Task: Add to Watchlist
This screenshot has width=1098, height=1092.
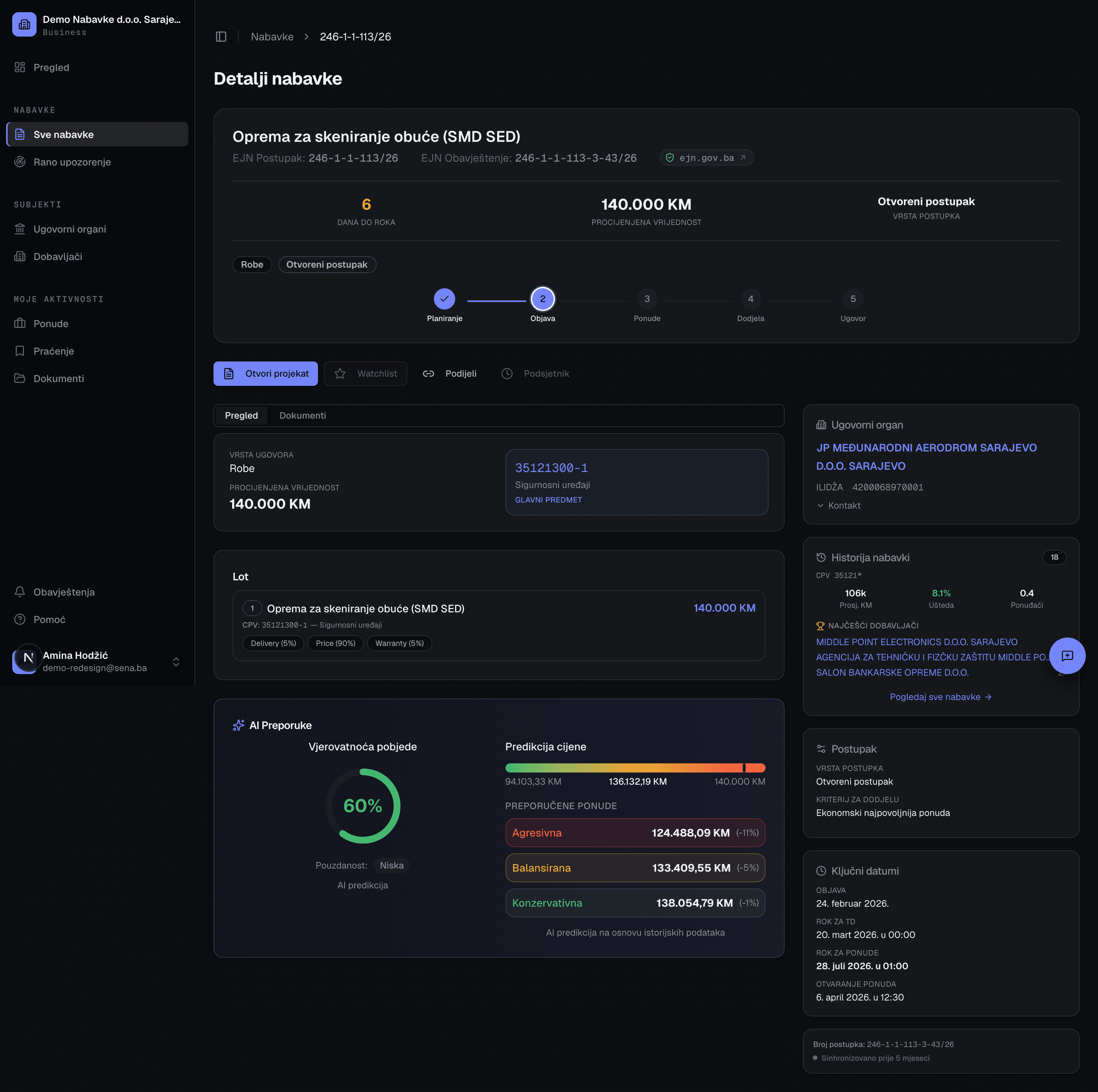Action: 366,374
